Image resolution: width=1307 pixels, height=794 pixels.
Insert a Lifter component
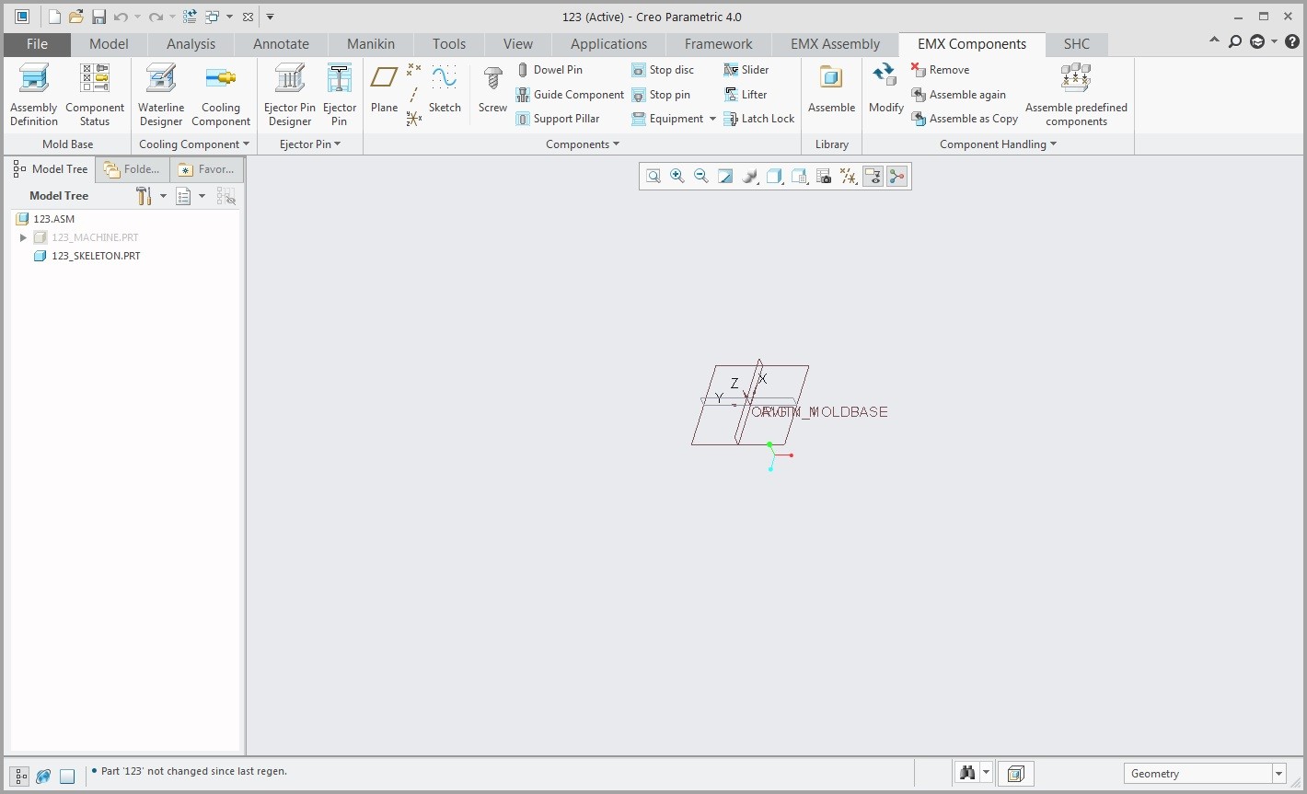746,95
